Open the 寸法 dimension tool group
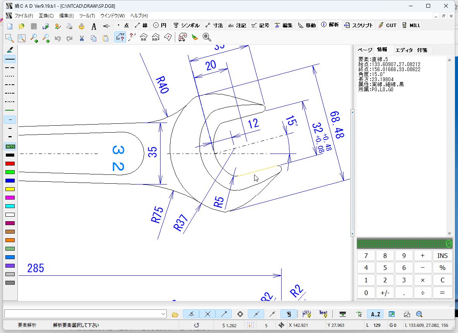Image resolution: width=458 pixels, height=333 pixels. point(214,26)
